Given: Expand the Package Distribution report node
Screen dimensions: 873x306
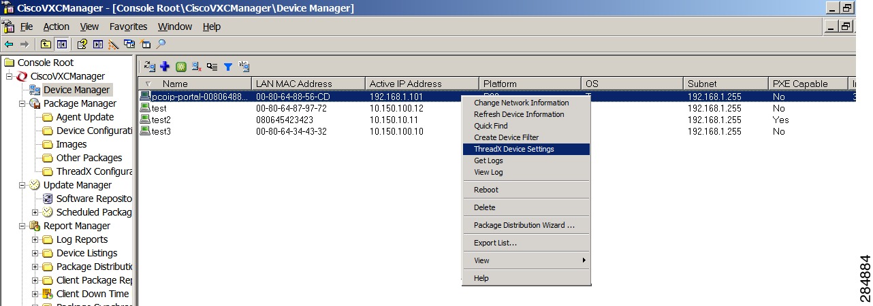Looking at the screenshot, I should point(35,267).
